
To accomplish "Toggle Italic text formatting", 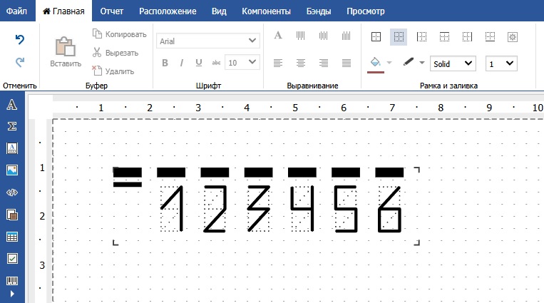I will [x=182, y=63].
